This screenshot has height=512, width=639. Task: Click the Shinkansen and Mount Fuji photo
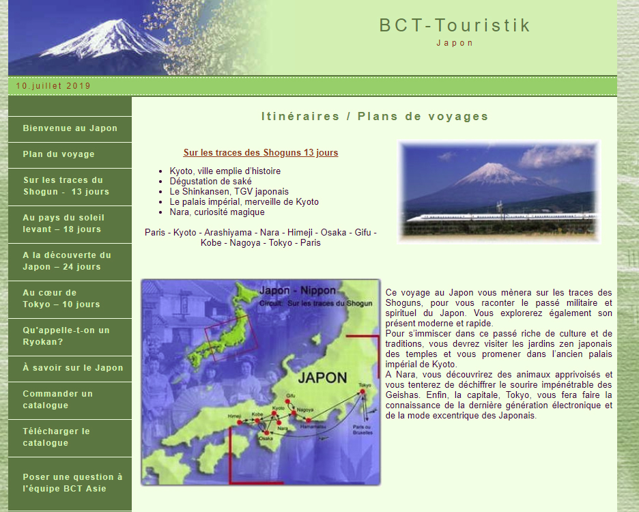point(499,192)
